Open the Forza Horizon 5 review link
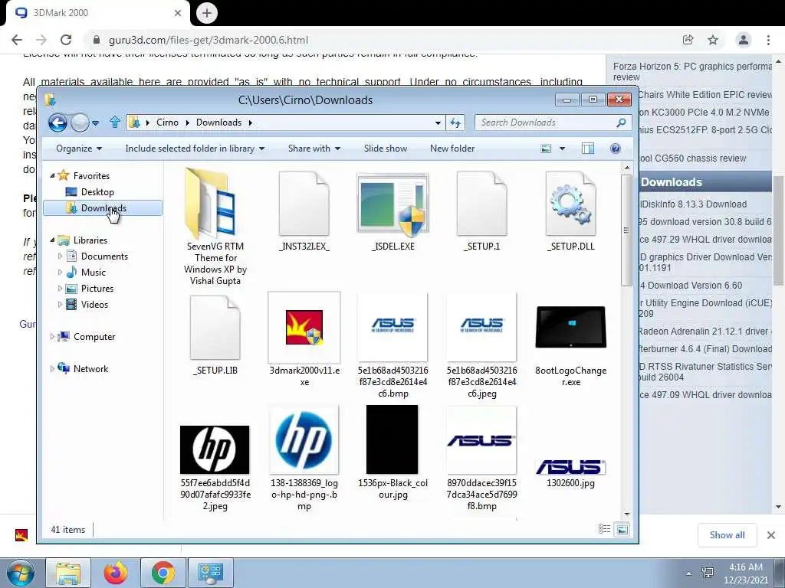Viewport: 785px width, 588px height. click(692, 71)
